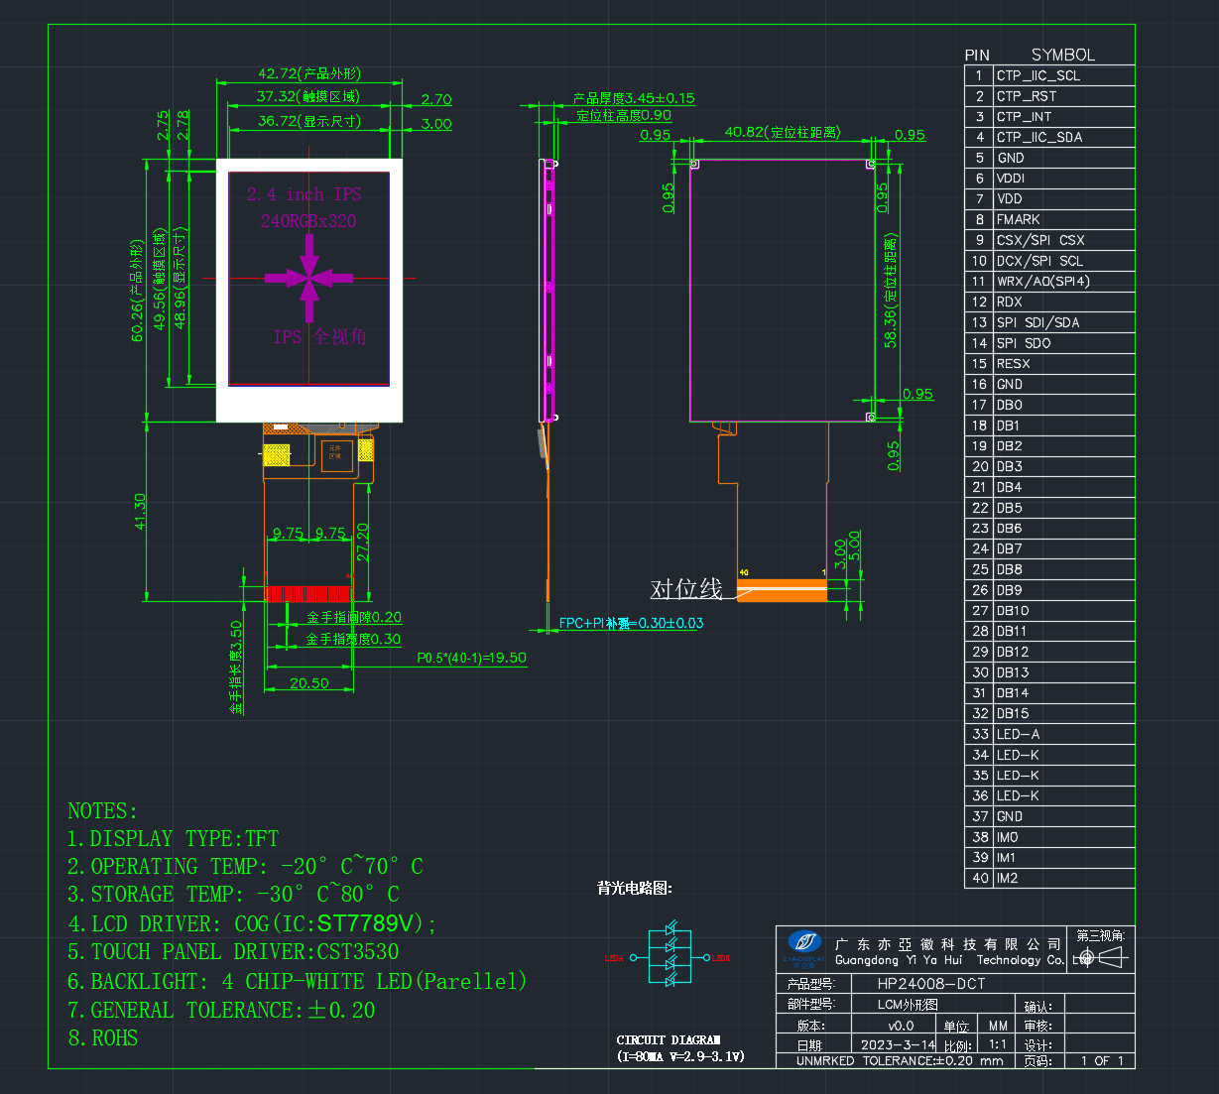Viewport: 1219px width, 1094px height.
Task: Click pin symbol SPI SDI/SDA
Action: [x=1037, y=322]
